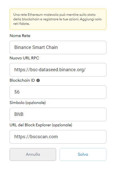This screenshot has width=114, height=169.
Task: Focus the Nome Rete input field
Action: pyautogui.click(x=58, y=47)
